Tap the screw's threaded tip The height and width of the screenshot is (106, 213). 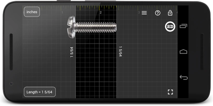[x=114, y=26]
